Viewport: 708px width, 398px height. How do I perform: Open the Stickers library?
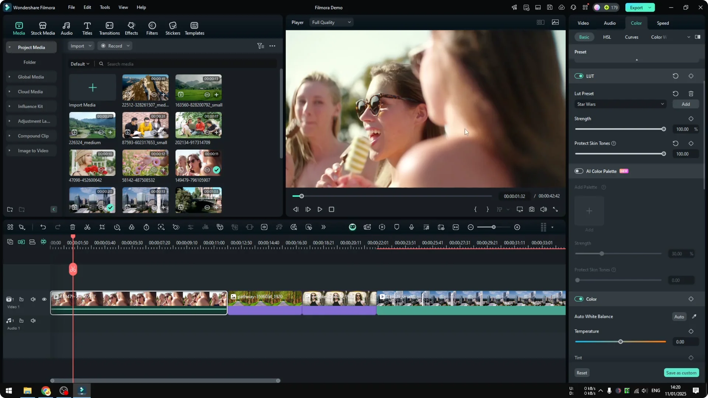click(173, 28)
